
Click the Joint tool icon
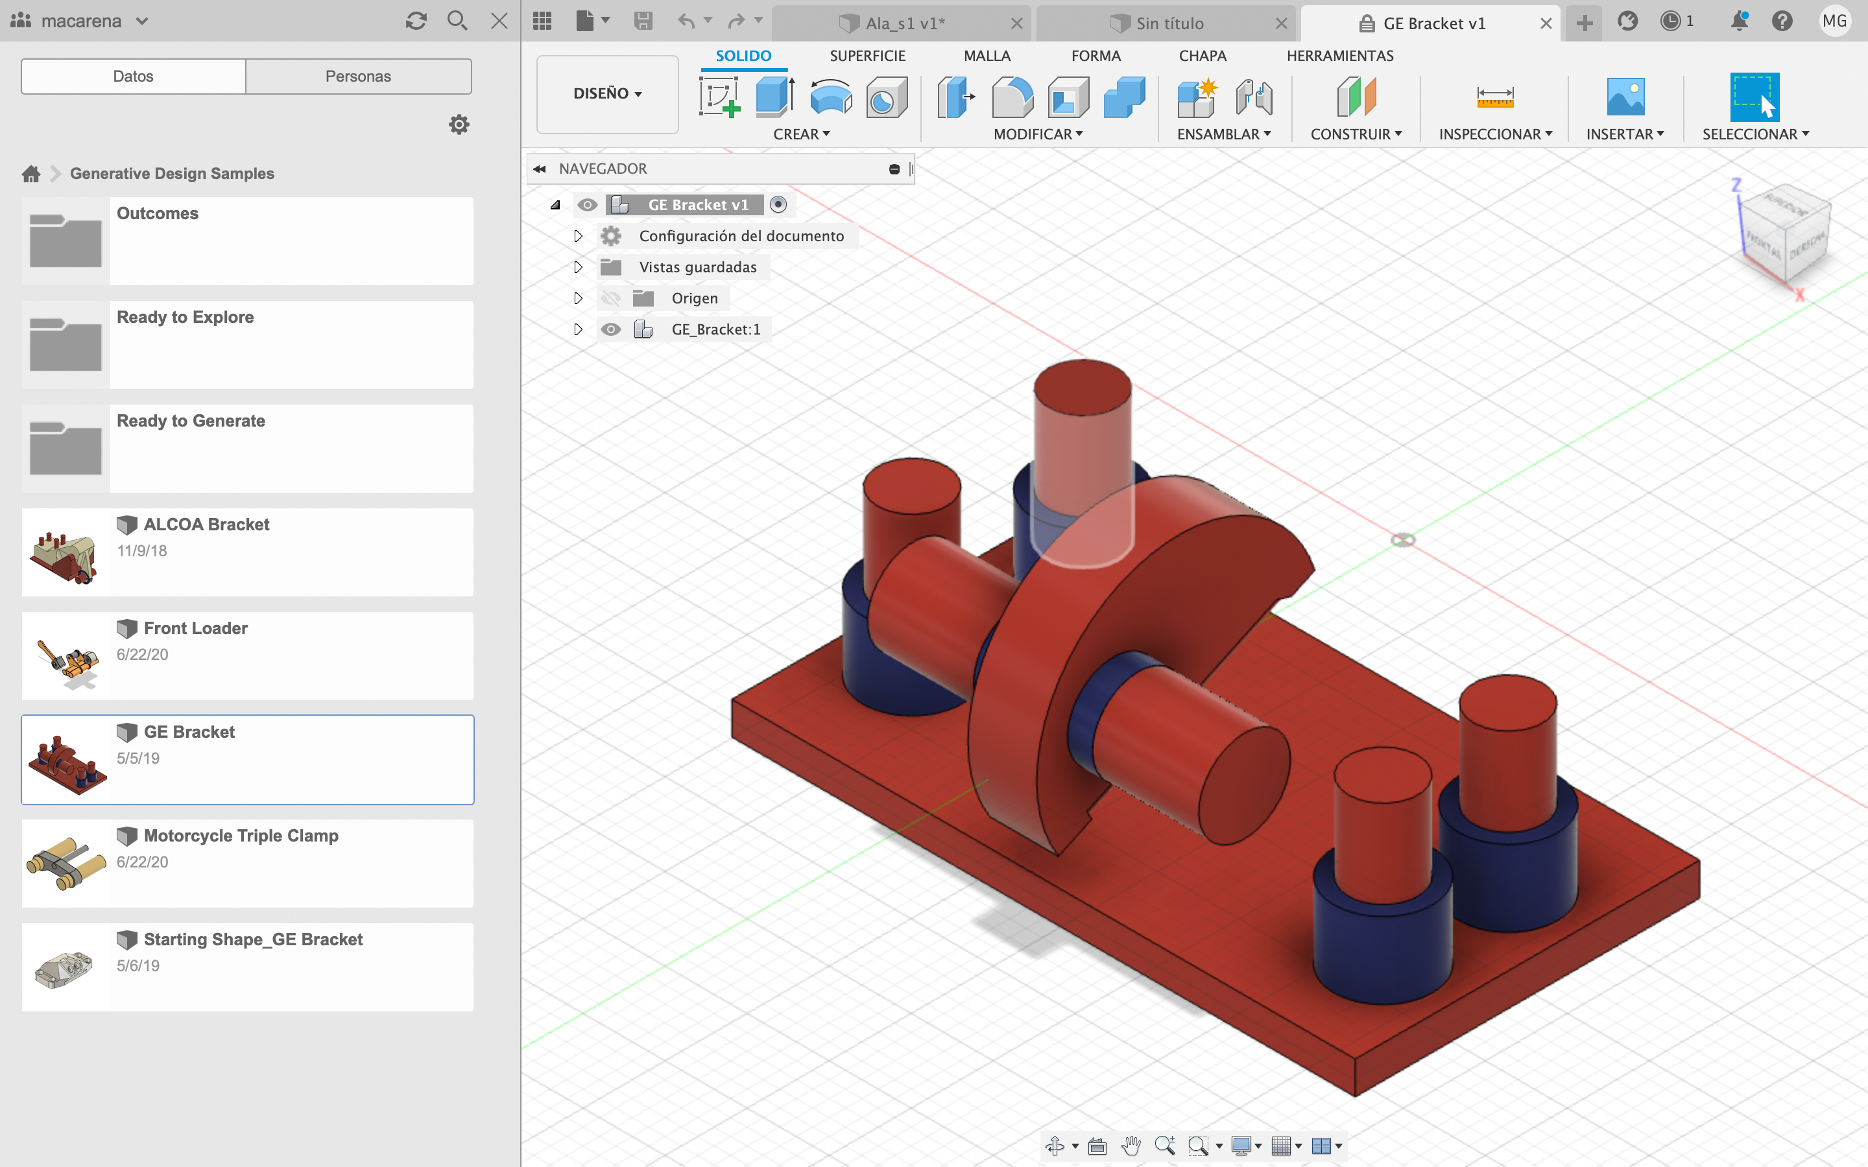(x=1254, y=97)
